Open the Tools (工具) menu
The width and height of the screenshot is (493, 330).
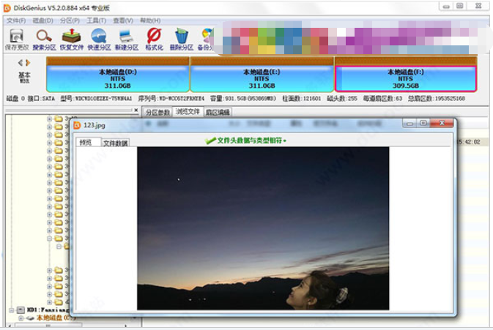coord(96,20)
